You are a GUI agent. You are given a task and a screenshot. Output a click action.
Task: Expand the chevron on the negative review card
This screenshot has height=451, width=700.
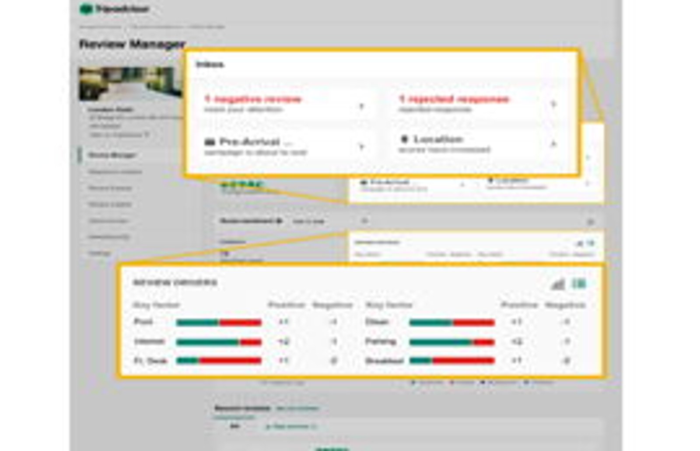coord(361,106)
